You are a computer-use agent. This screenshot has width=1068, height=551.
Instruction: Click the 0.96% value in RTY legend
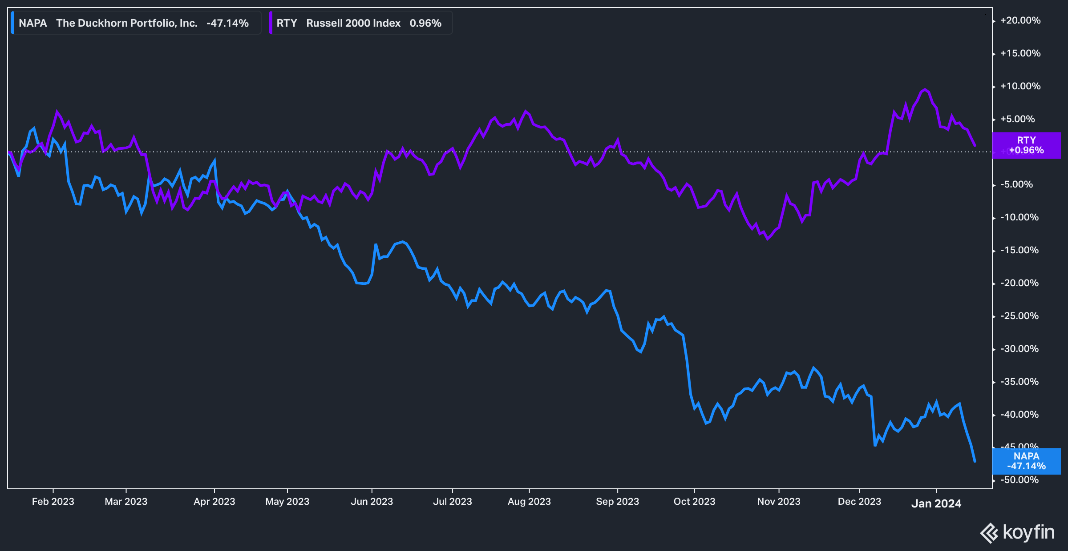tap(425, 23)
